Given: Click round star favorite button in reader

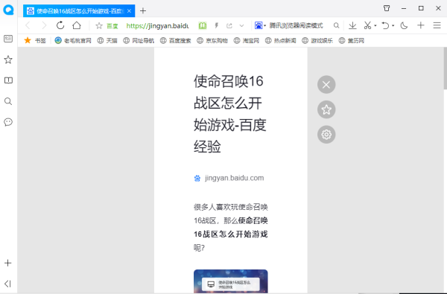Looking at the screenshot, I should pyautogui.click(x=326, y=109).
